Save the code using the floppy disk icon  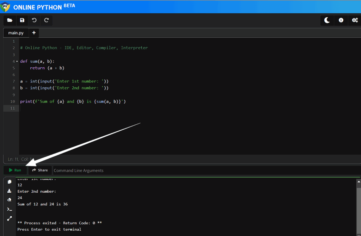pos(22,20)
